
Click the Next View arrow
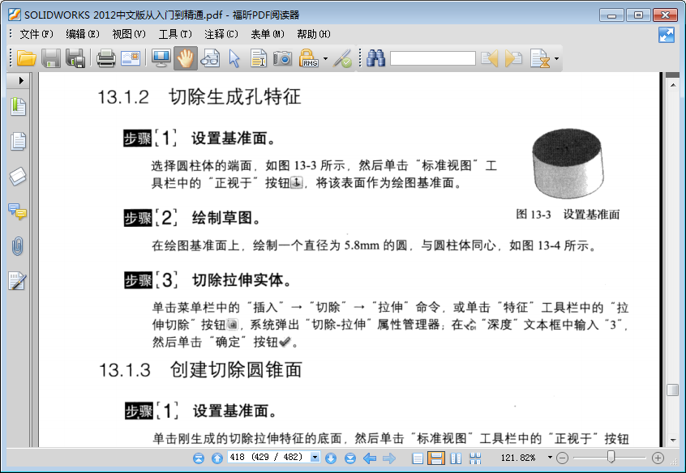389,458
